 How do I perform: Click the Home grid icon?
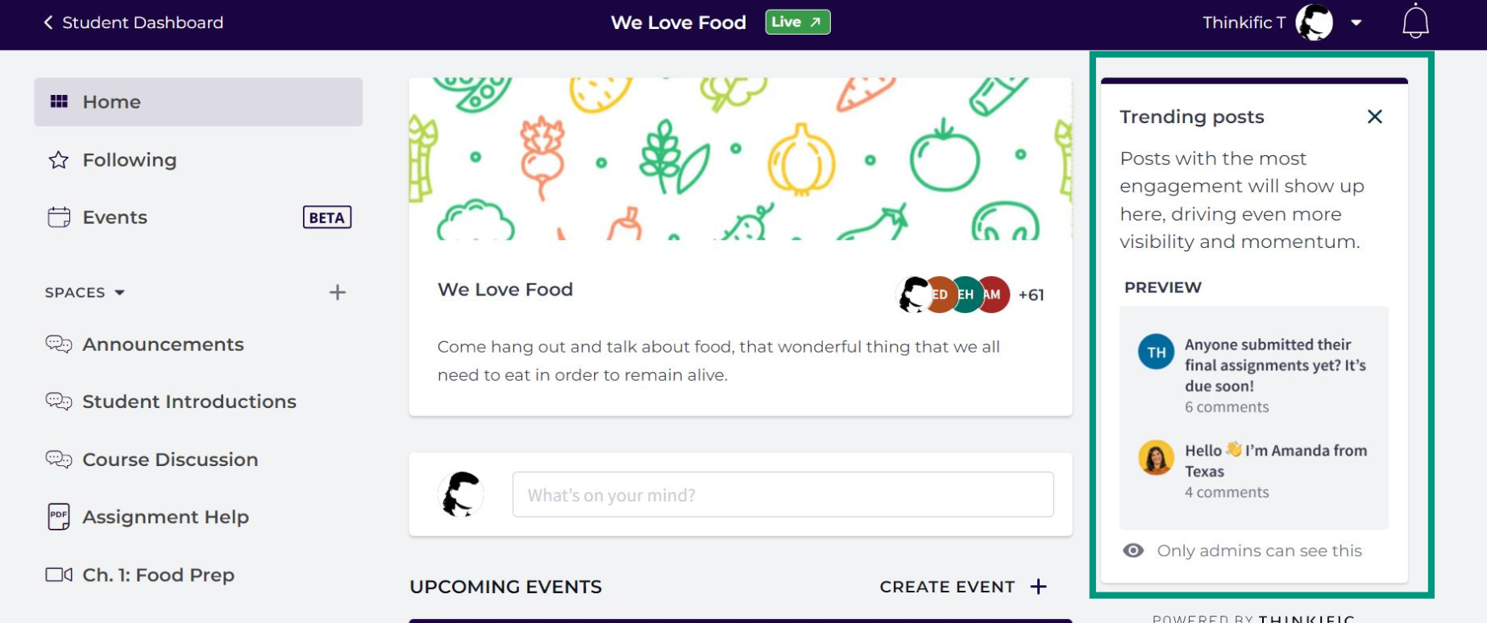59,101
